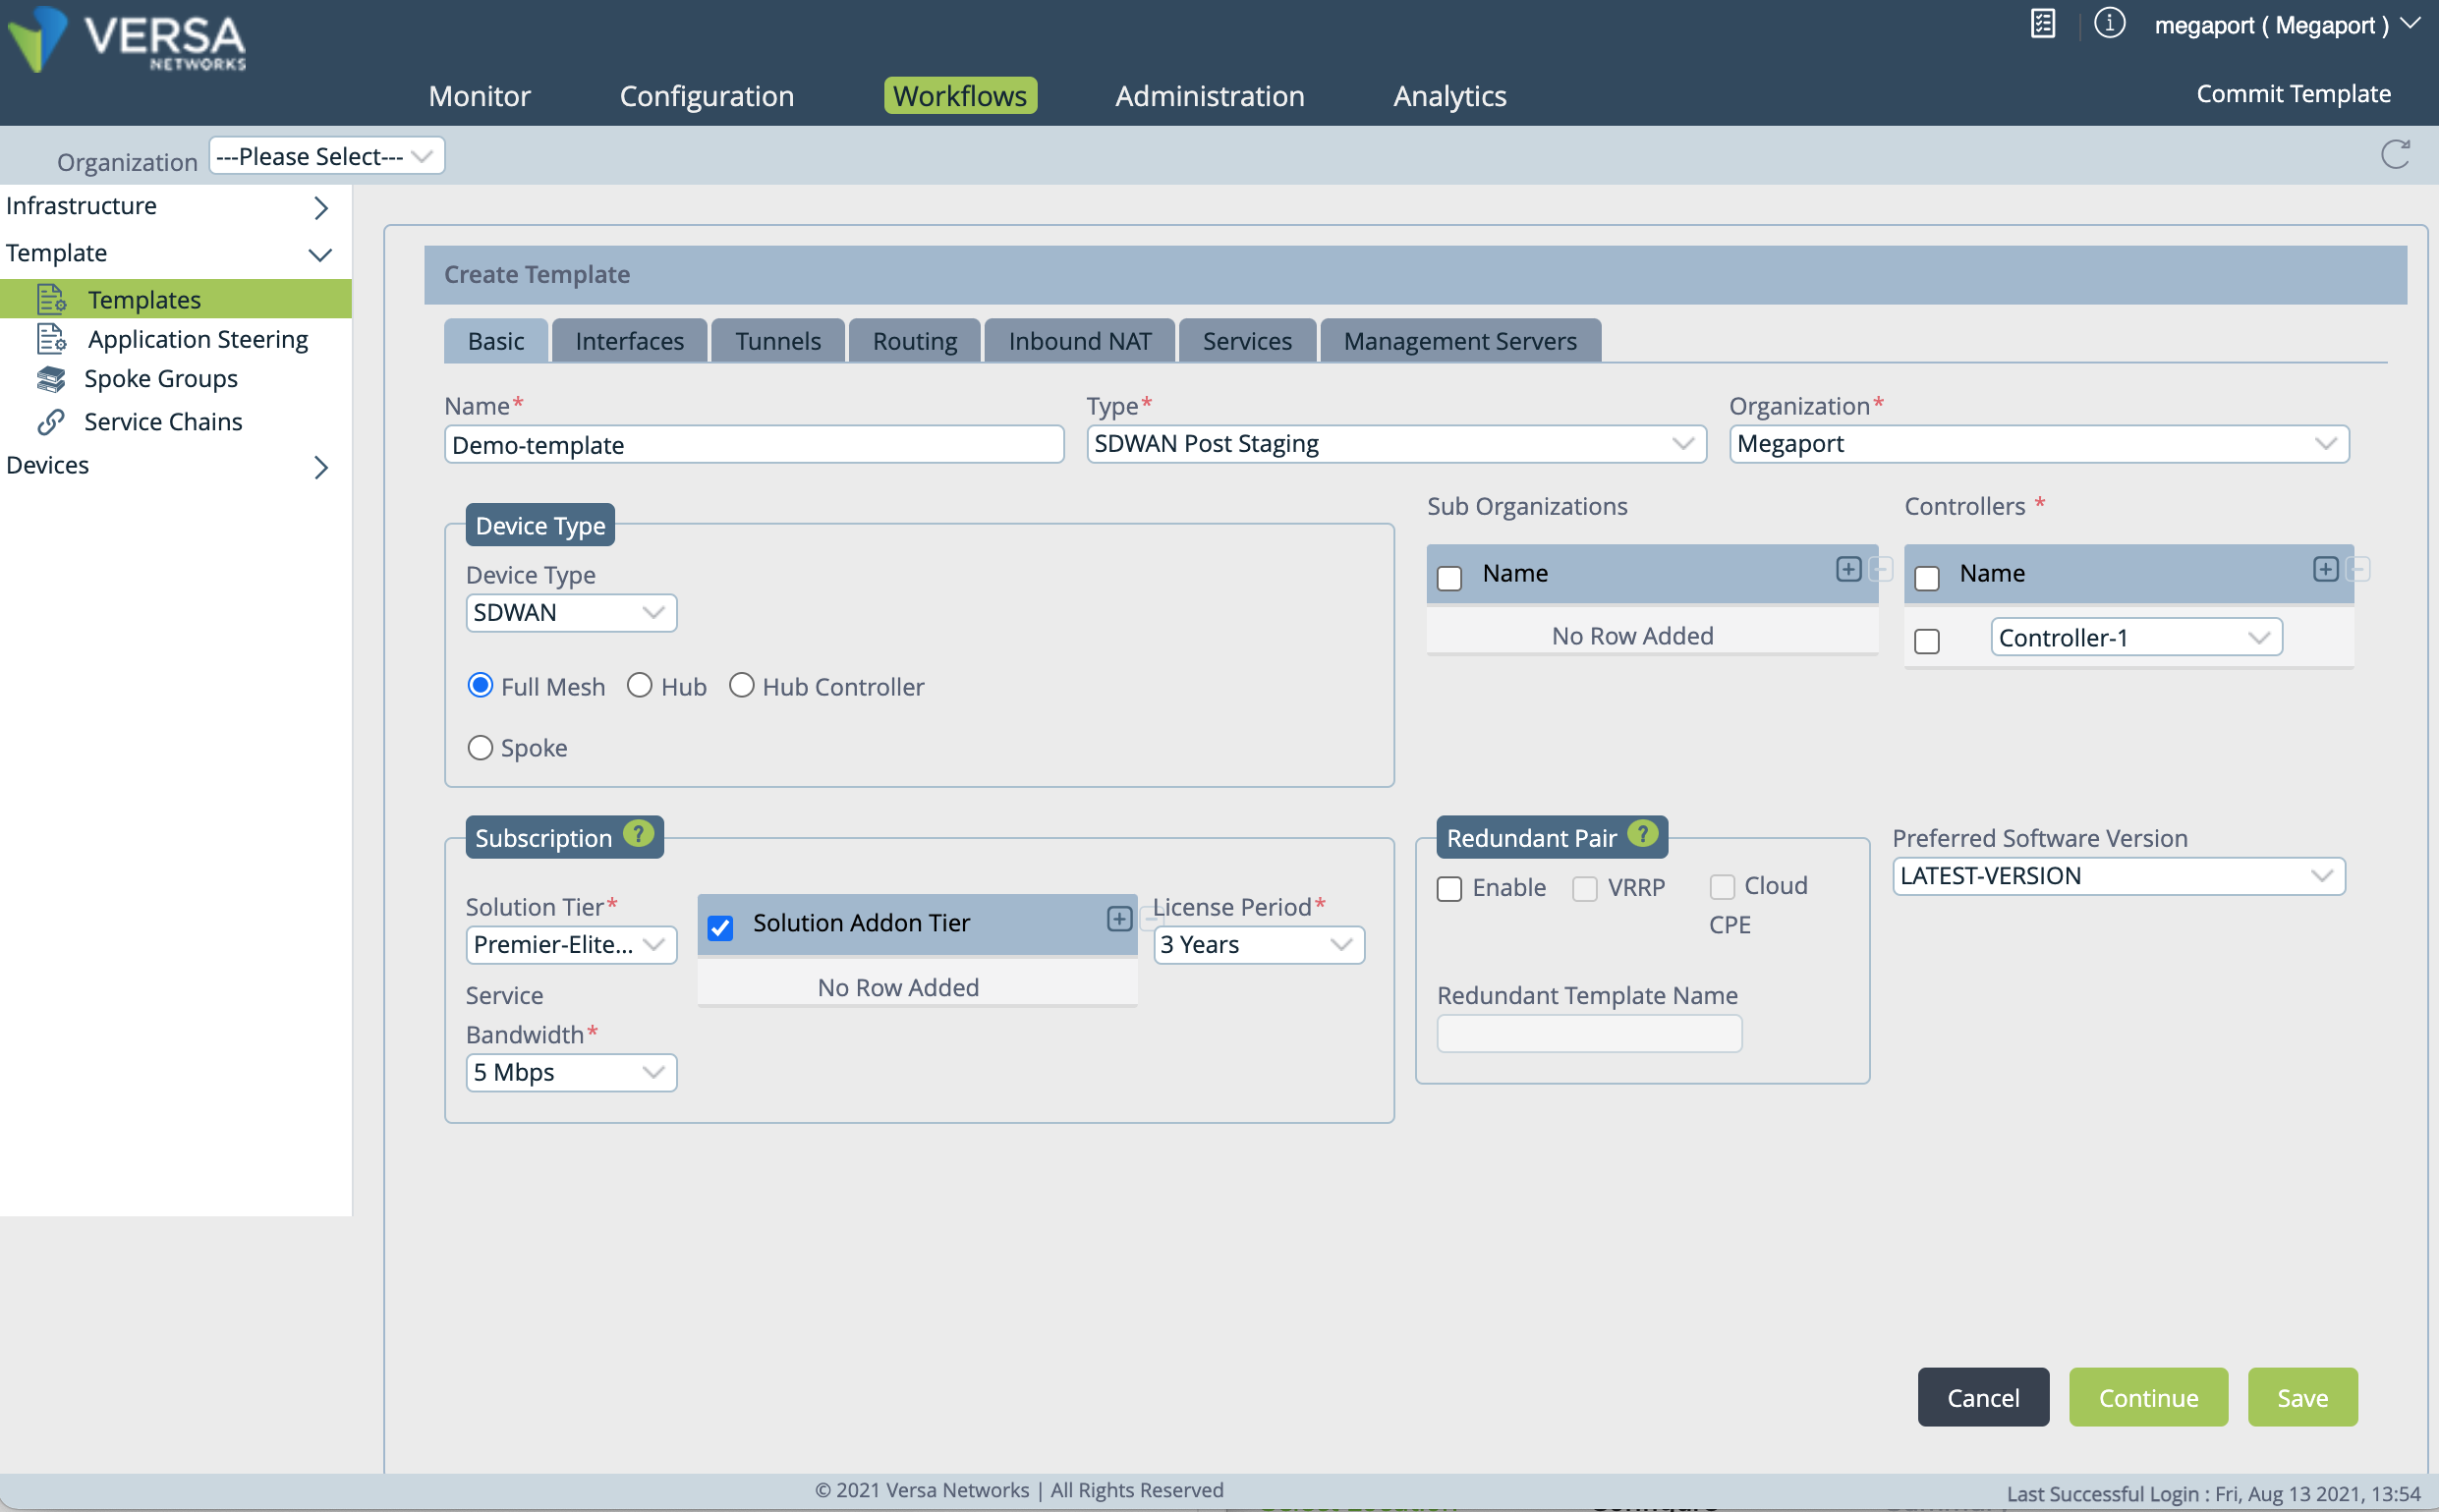Open the Organization Please Select dropdown

click(x=325, y=155)
